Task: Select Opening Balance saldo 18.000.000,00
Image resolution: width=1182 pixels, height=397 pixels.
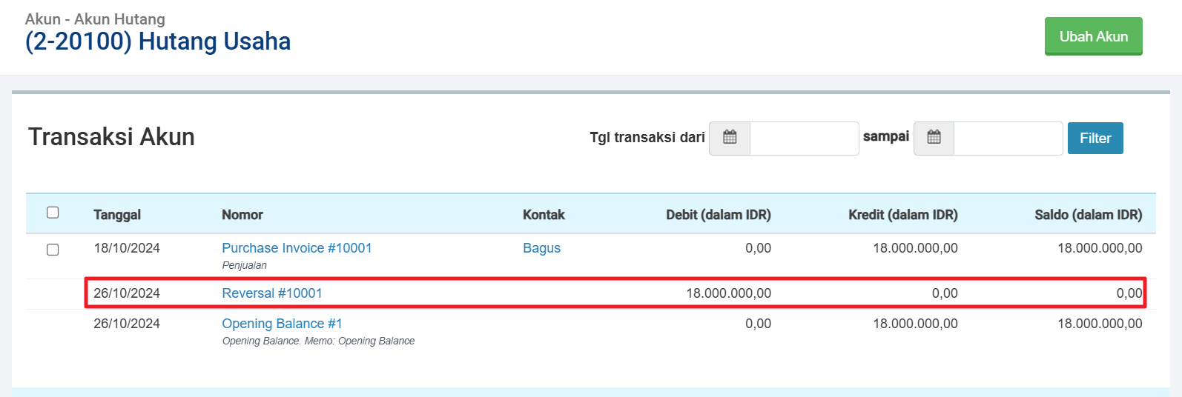Action: point(1100,324)
